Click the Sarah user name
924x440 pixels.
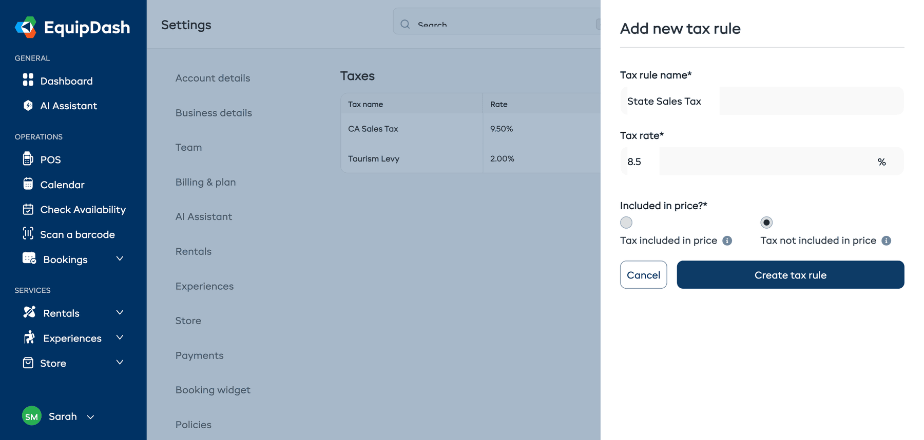[63, 416]
